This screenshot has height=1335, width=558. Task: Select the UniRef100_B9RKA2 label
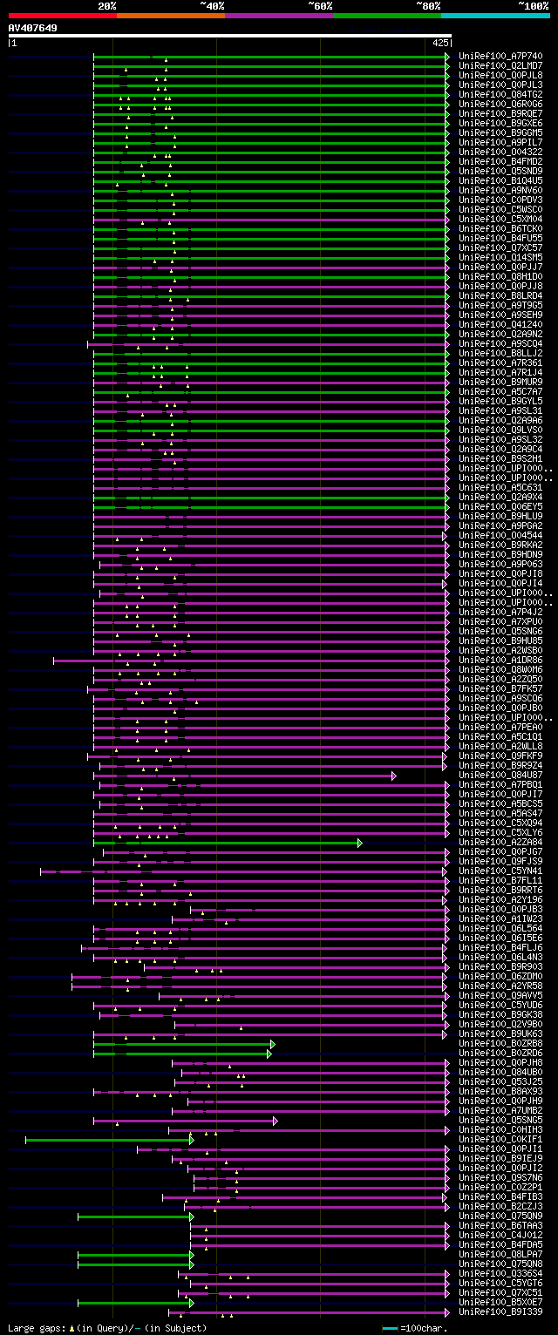[x=500, y=546]
